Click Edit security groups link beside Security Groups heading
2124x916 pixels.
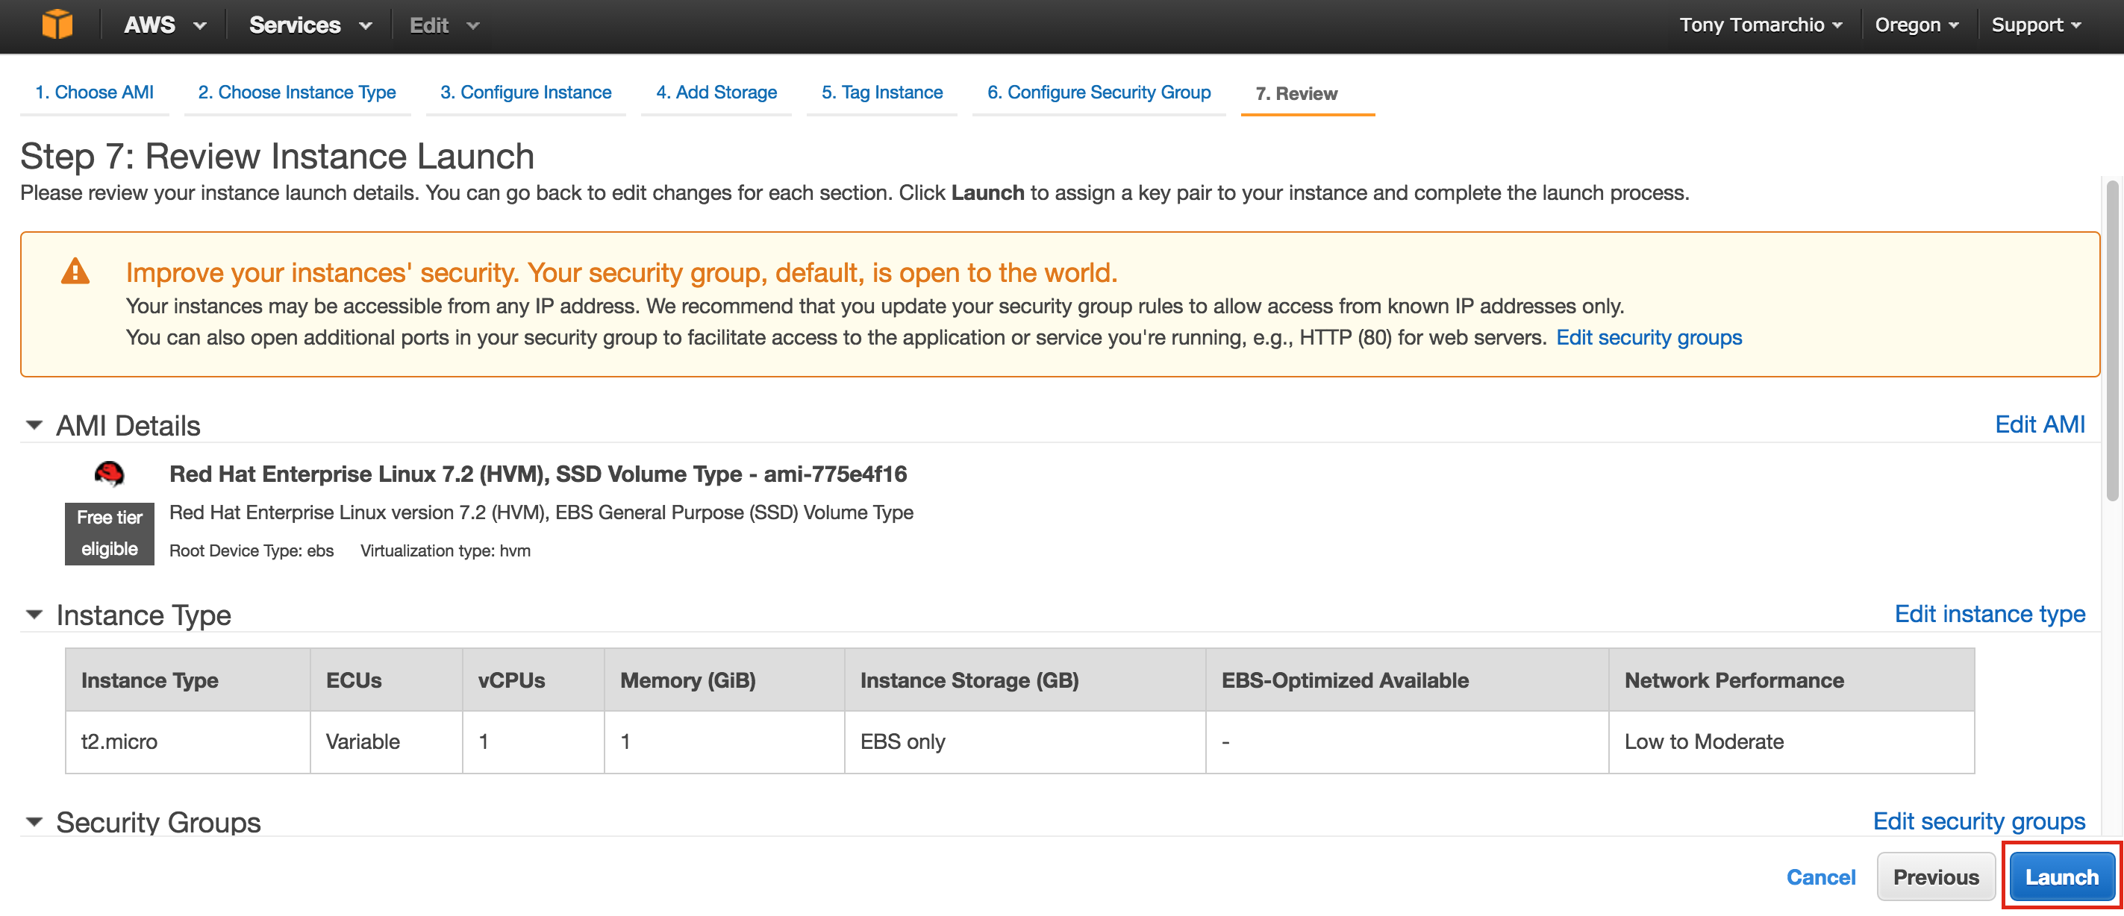click(x=1979, y=821)
